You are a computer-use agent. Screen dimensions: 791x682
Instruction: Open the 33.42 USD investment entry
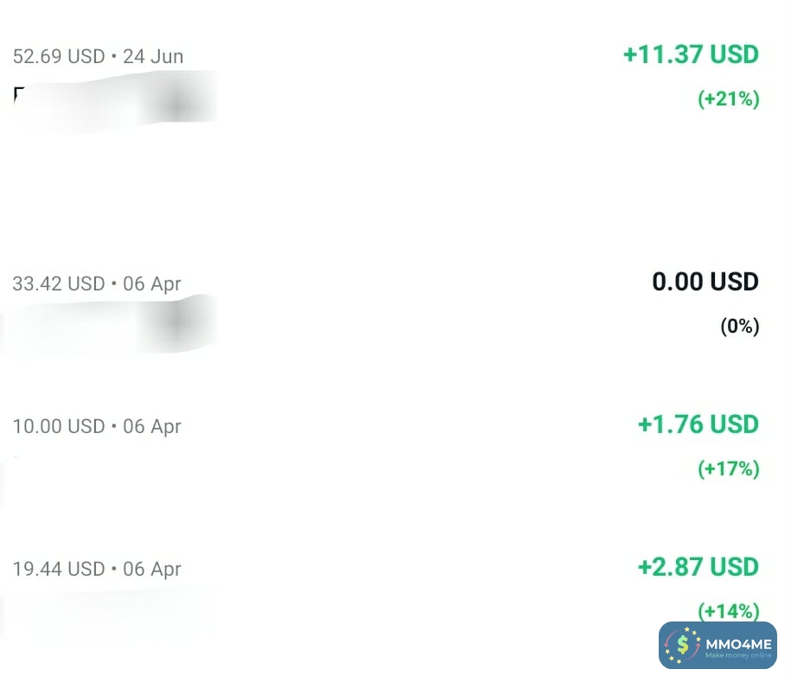pyautogui.click(x=58, y=284)
